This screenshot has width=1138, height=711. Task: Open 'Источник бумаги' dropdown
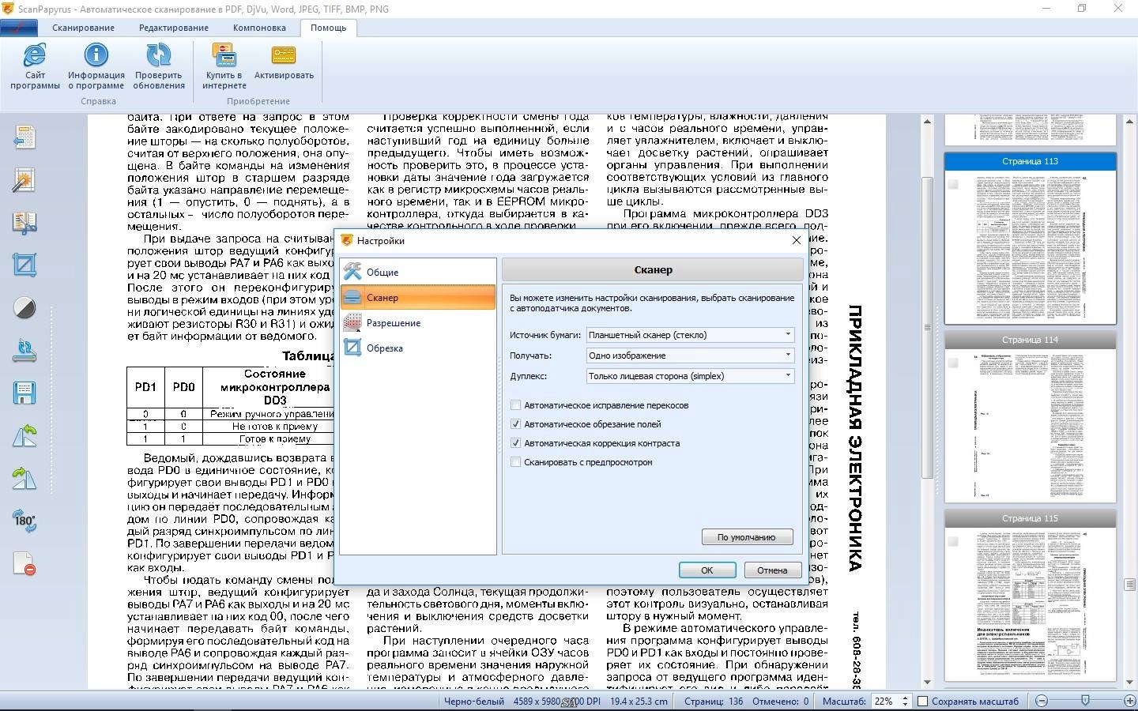coord(690,335)
